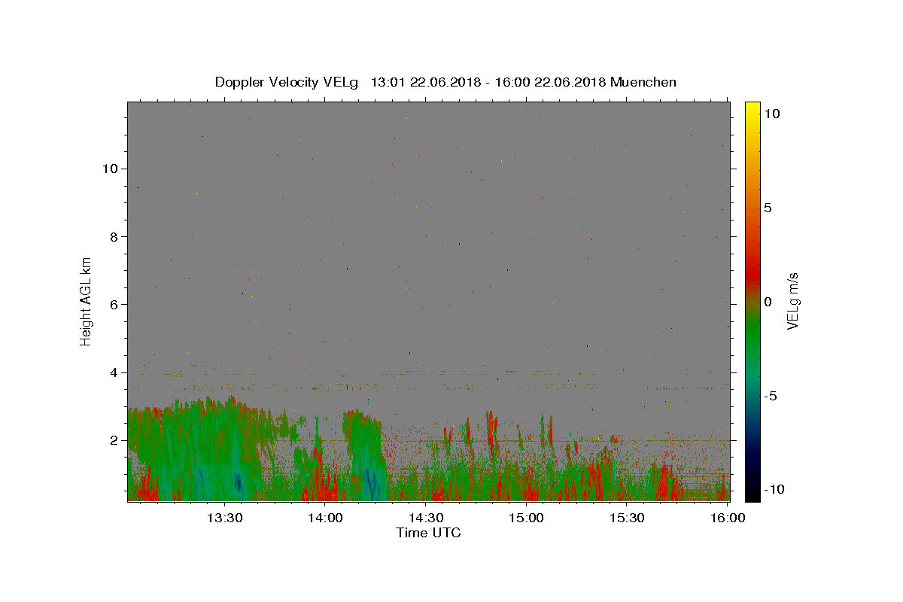Click the 13:30 time tick label

[x=224, y=518]
